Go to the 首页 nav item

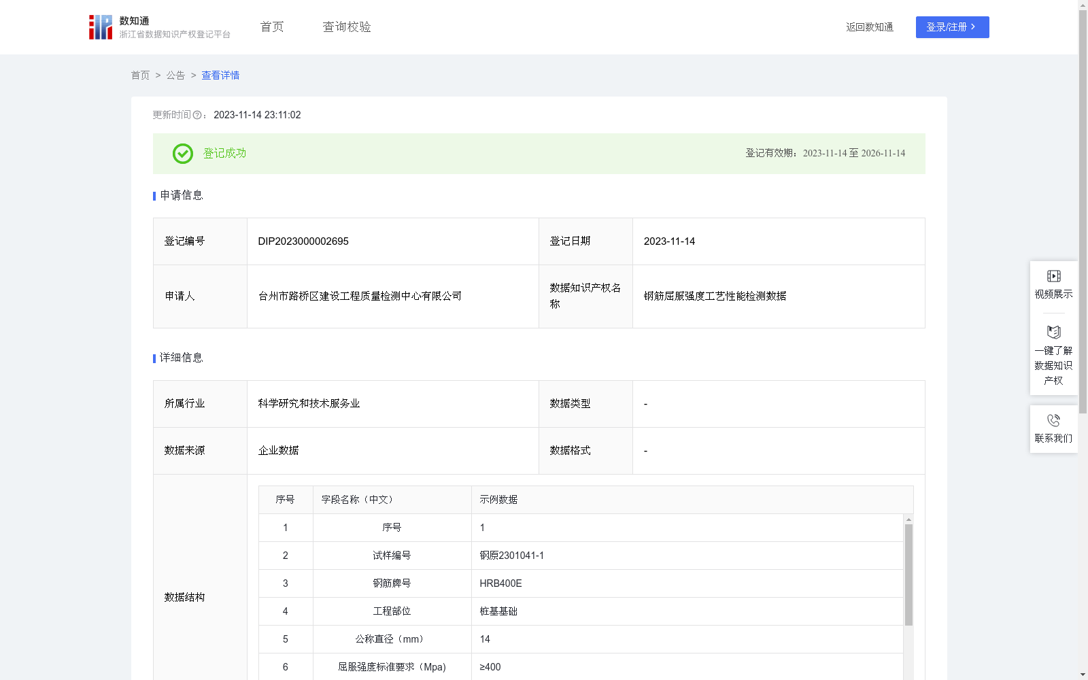point(272,27)
